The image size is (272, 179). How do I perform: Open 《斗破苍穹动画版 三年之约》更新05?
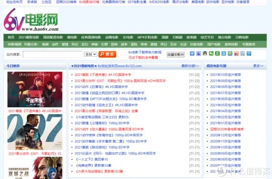click(102, 117)
